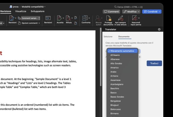This screenshot has height=117, width=173.
Task: Click the paragraph mentioning "Sample Document"
Action: pyautogui.click(x=35, y=83)
